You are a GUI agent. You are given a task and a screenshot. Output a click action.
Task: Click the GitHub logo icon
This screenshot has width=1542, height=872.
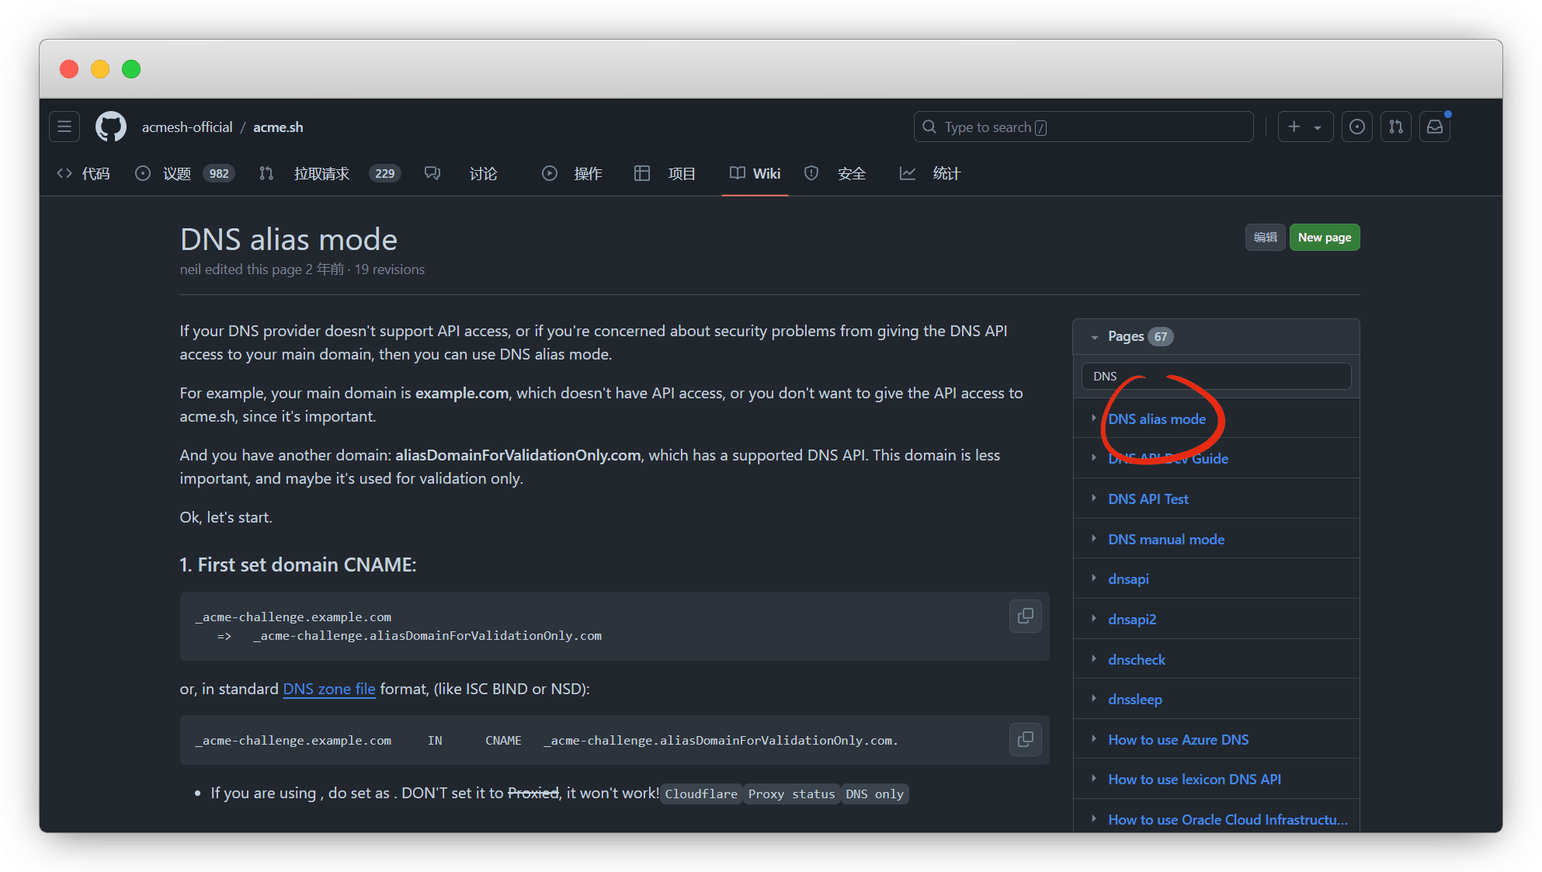111,127
